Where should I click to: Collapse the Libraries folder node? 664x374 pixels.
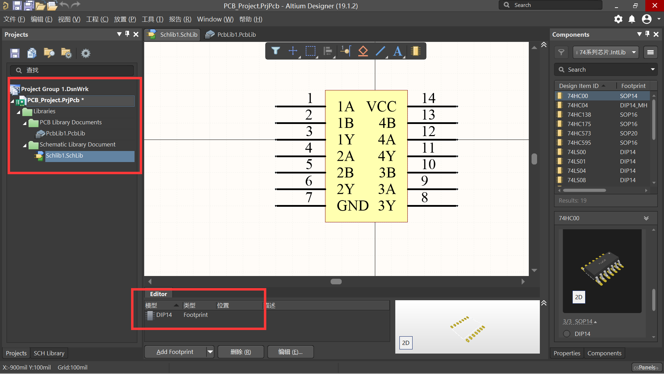18,112
